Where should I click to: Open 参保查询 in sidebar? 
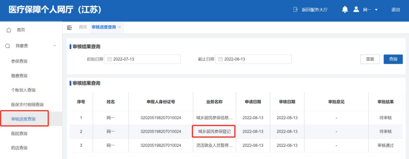[x=19, y=61]
